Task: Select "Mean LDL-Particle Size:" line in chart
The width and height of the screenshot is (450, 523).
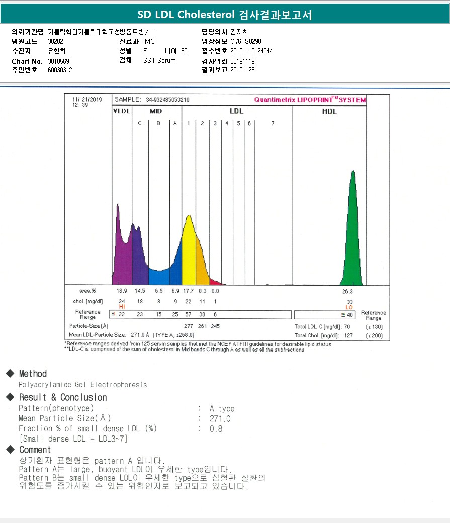Action: pyautogui.click(x=131, y=335)
